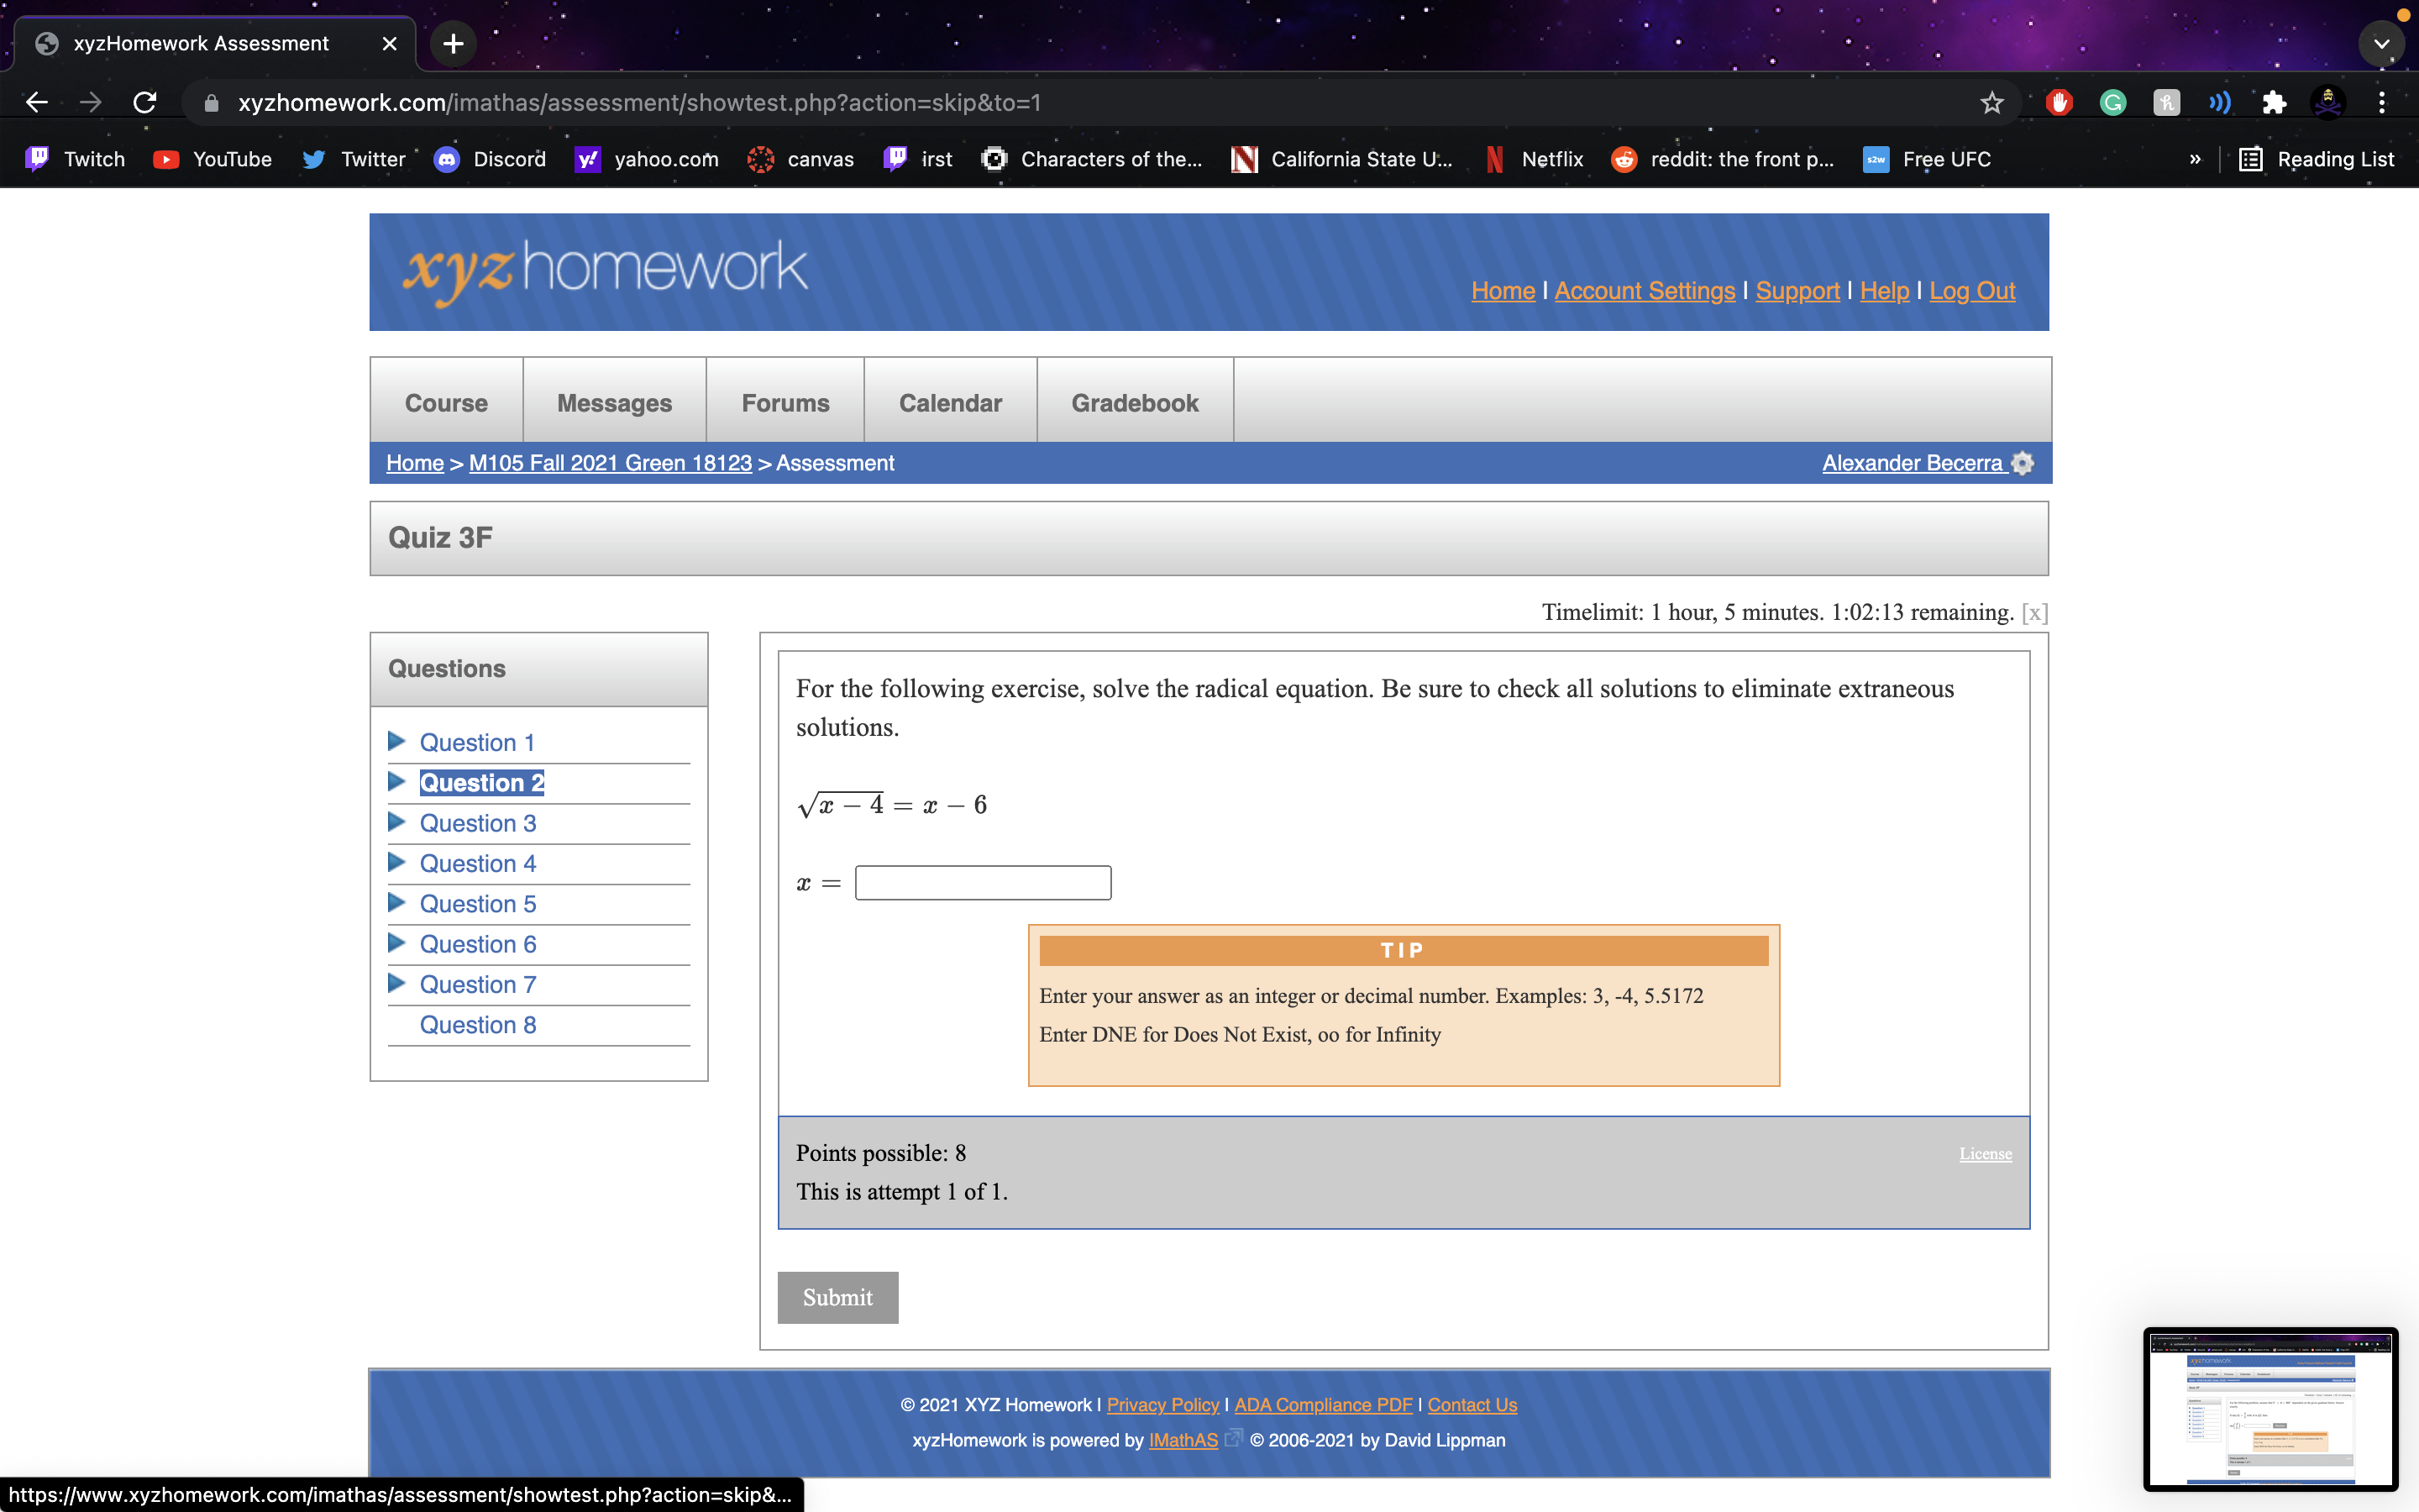This screenshot has height=1512, width=2419.
Task: Click the user settings gear icon
Action: [2023, 463]
